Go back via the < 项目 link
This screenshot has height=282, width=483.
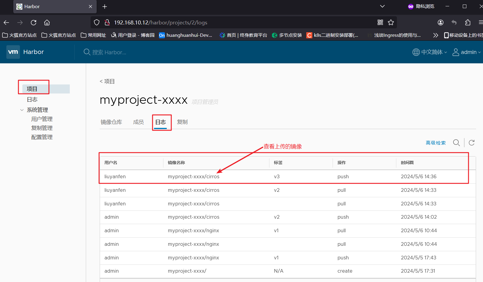click(x=107, y=81)
